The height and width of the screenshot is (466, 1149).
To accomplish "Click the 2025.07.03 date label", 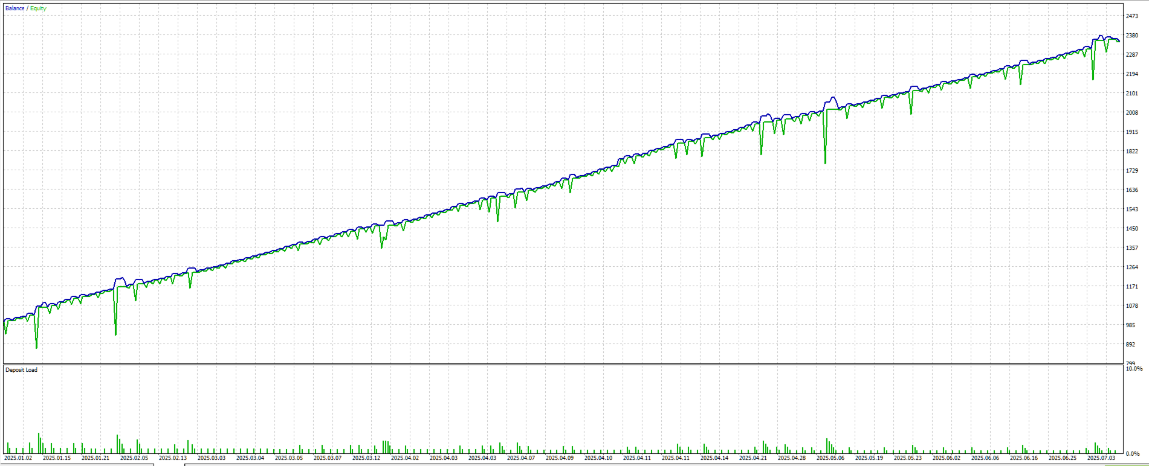I will pyautogui.click(x=1101, y=458).
